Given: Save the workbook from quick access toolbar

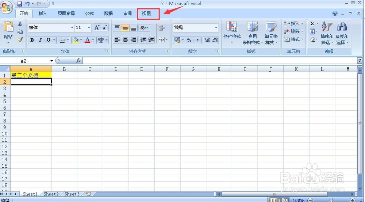Looking at the screenshot, I should tap(20, 4).
